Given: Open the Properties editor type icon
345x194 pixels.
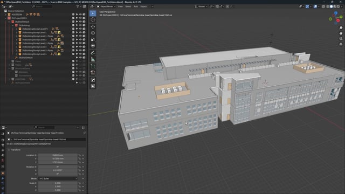Looking at the screenshot, I should coord(4,128).
